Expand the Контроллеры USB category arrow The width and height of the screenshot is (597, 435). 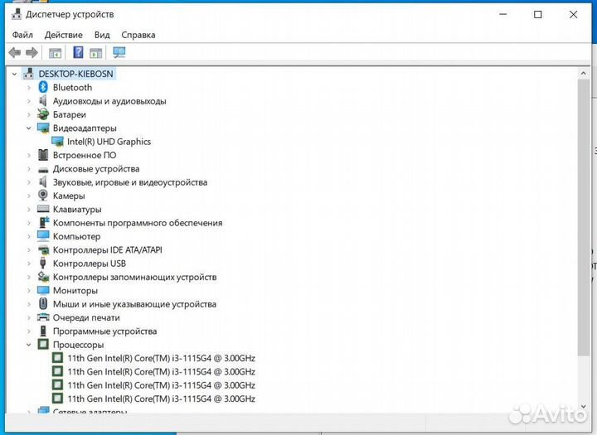[x=29, y=263]
